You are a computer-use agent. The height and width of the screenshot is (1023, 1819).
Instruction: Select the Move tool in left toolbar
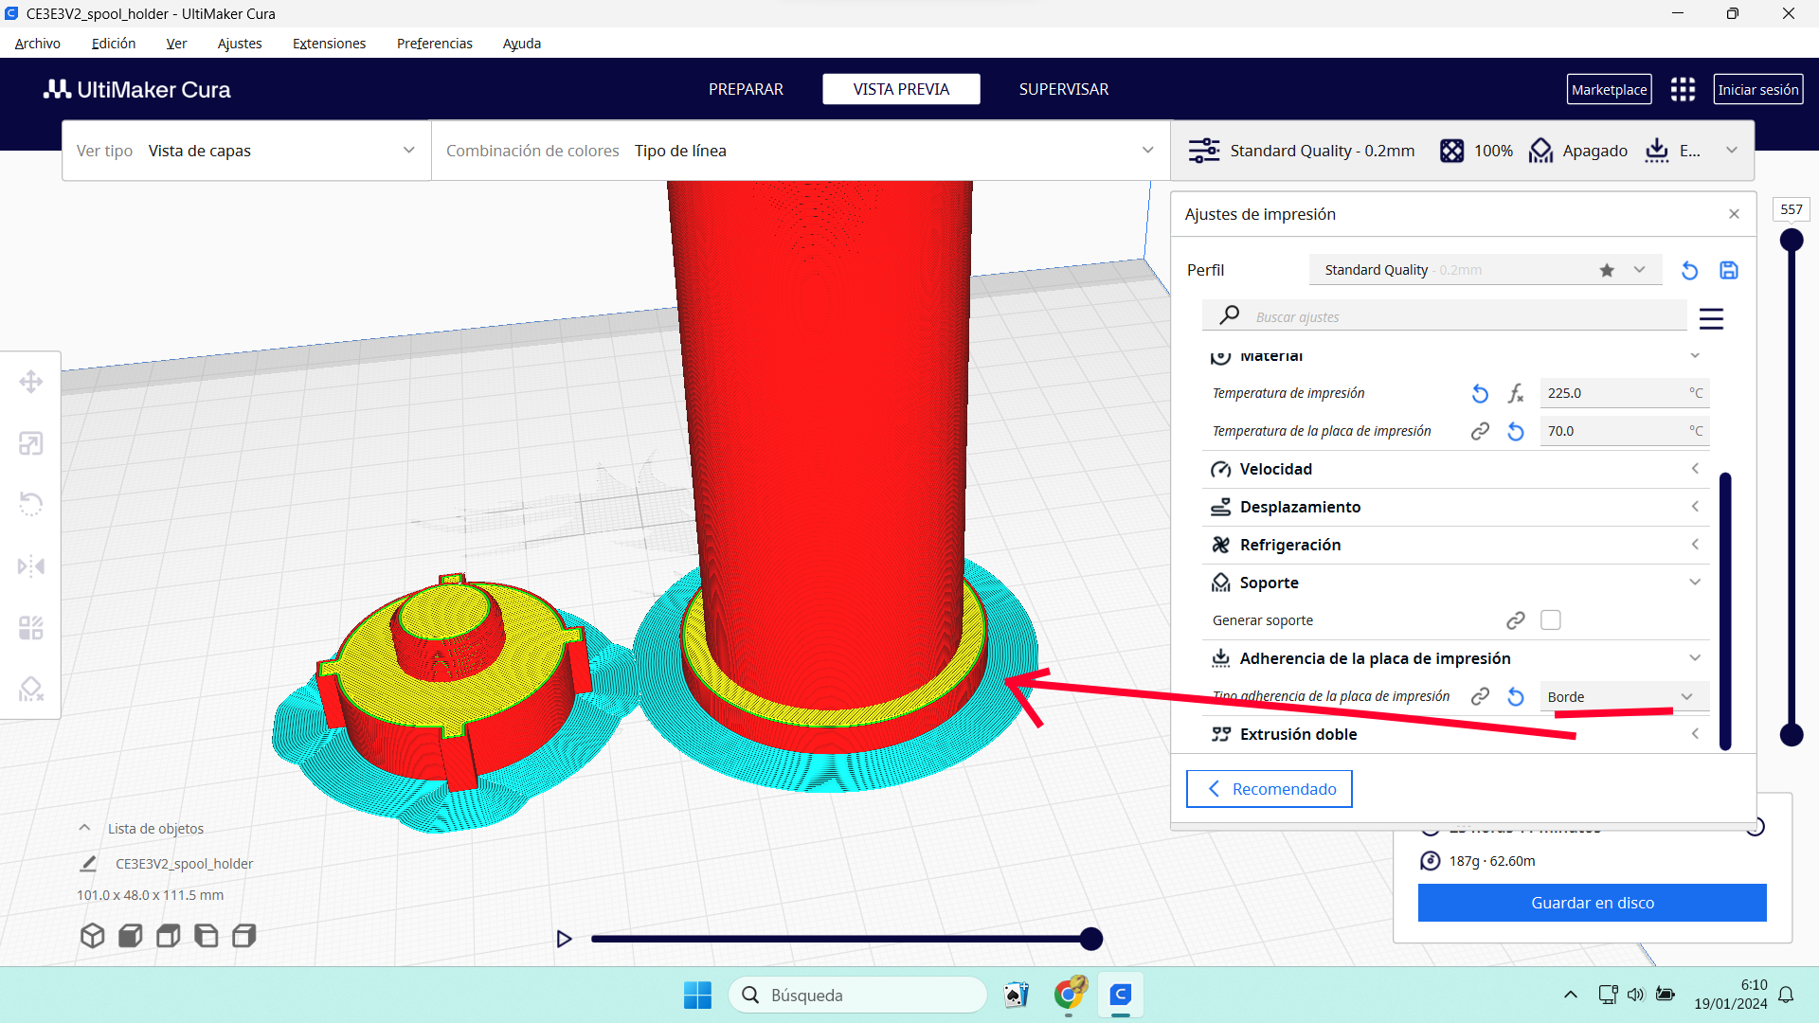coord(30,382)
